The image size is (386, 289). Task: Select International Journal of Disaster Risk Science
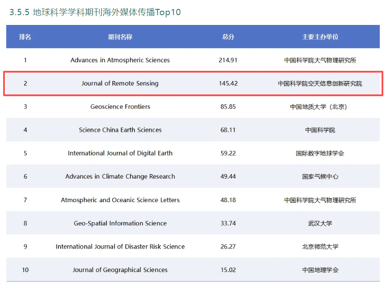click(x=120, y=246)
